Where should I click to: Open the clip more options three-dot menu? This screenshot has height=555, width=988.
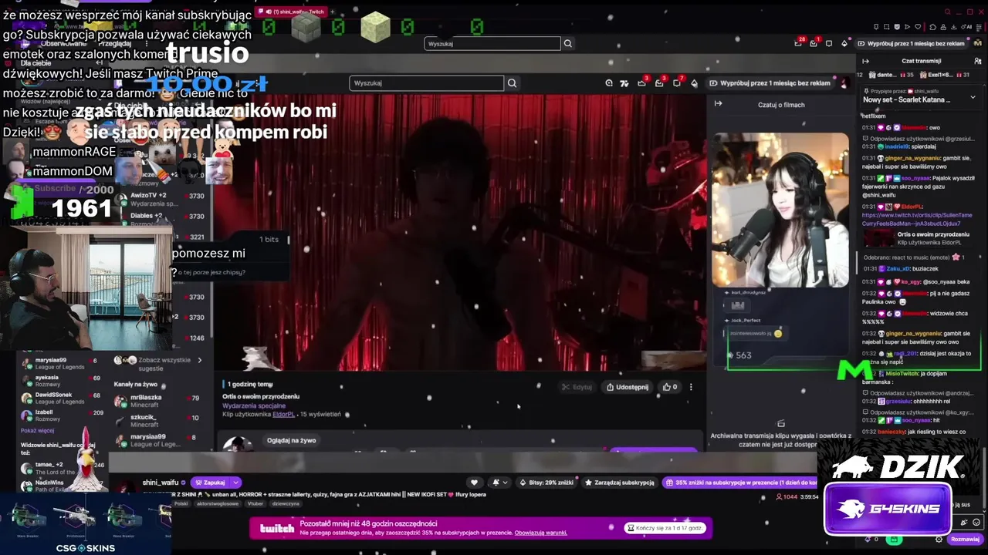(691, 387)
